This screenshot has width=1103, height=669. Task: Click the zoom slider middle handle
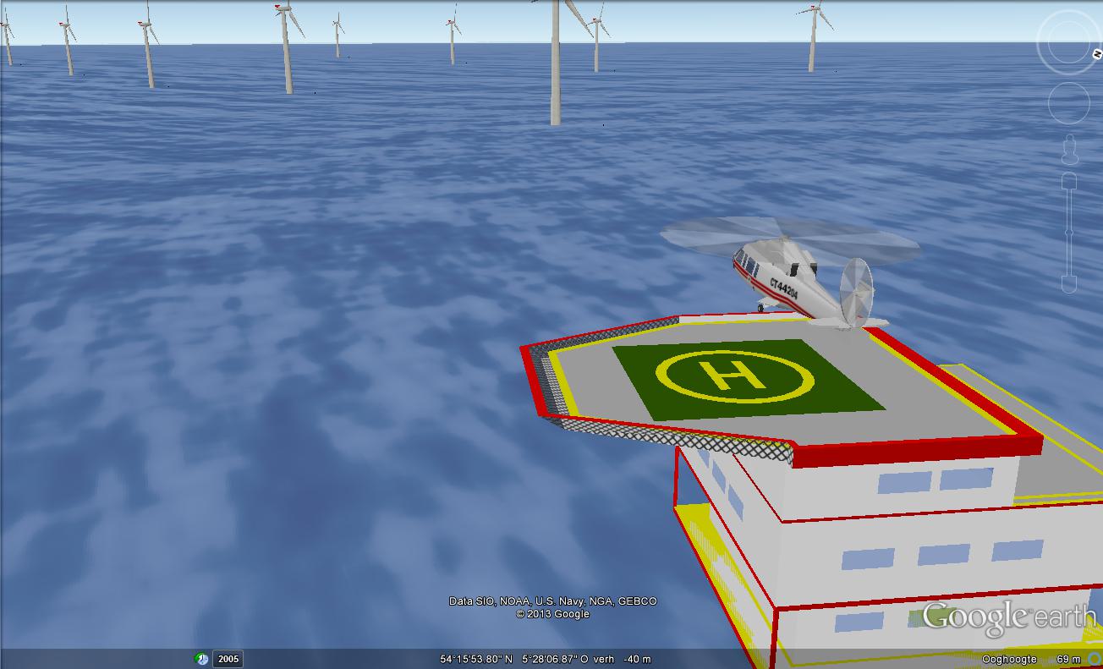click(1069, 233)
